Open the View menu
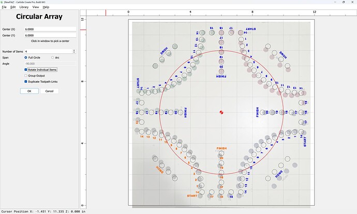 click(x=36, y=7)
